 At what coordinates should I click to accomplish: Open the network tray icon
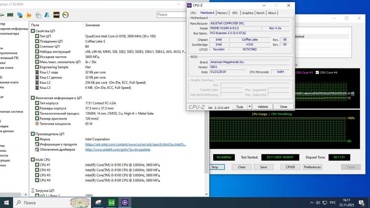325,202
